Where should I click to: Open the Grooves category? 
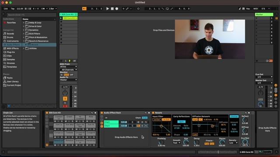[x=10, y=63]
